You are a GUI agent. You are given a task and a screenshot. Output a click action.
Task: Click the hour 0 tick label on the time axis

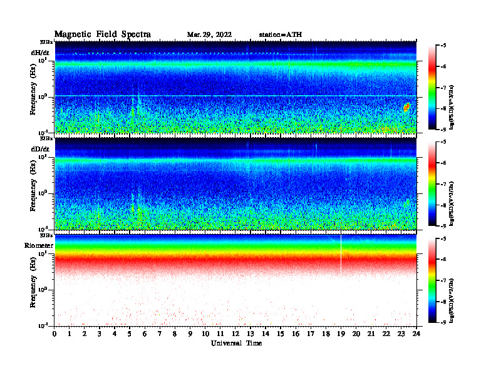pos(54,334)
